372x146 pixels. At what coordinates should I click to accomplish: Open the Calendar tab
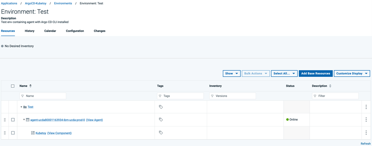pos(50,31)
